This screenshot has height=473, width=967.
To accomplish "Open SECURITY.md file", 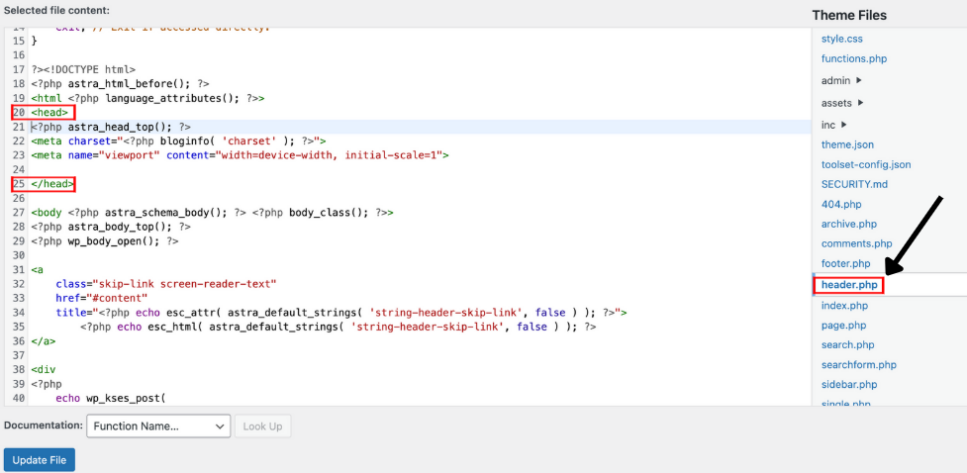I will coord(854,184).
